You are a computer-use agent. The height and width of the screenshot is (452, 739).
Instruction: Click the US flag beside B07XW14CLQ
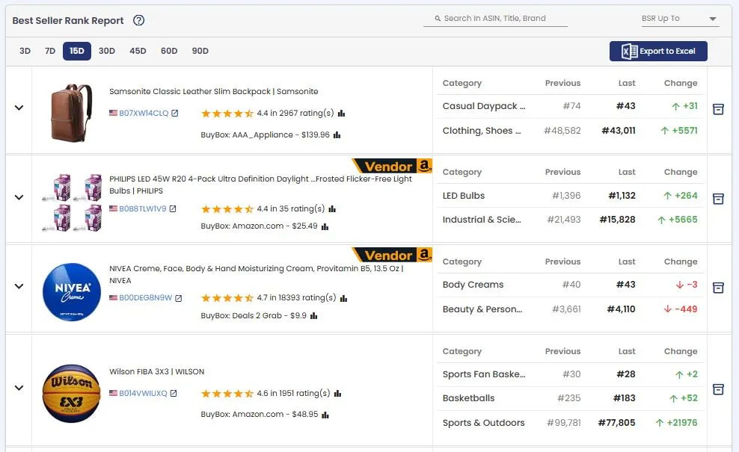tap(113, 113)
